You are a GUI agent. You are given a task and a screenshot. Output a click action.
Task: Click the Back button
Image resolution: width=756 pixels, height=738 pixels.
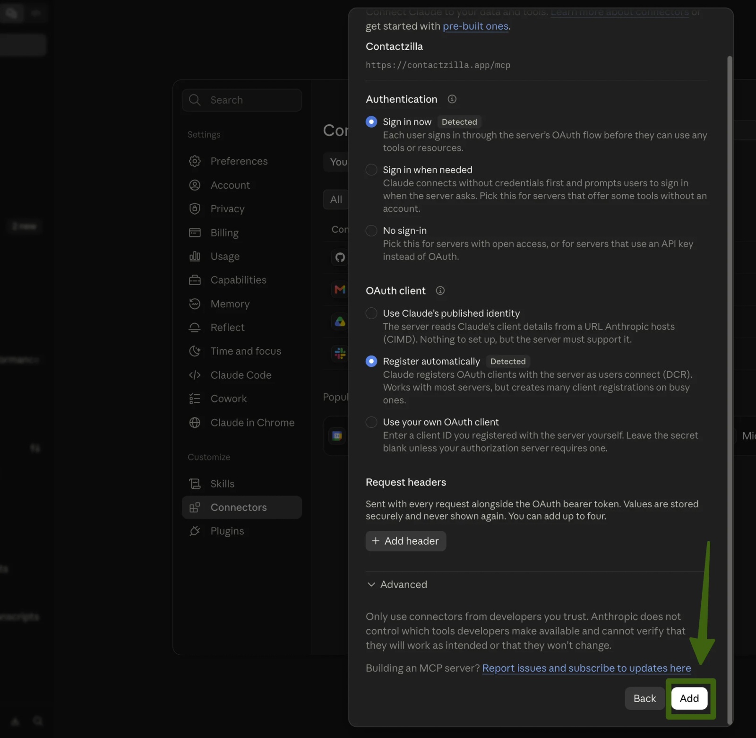[644, 698]
